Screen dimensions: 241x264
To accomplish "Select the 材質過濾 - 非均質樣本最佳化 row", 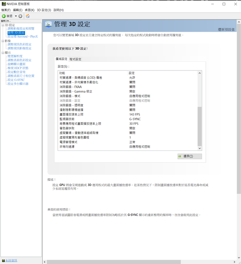I will [x=128, y=82].
